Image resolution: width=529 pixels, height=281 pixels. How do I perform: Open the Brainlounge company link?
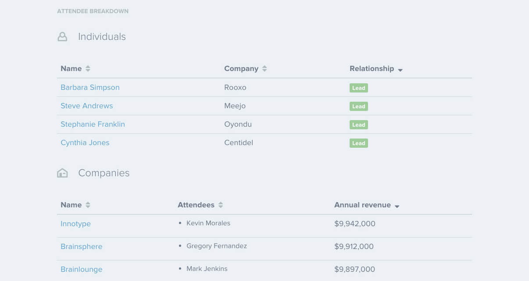81,269
